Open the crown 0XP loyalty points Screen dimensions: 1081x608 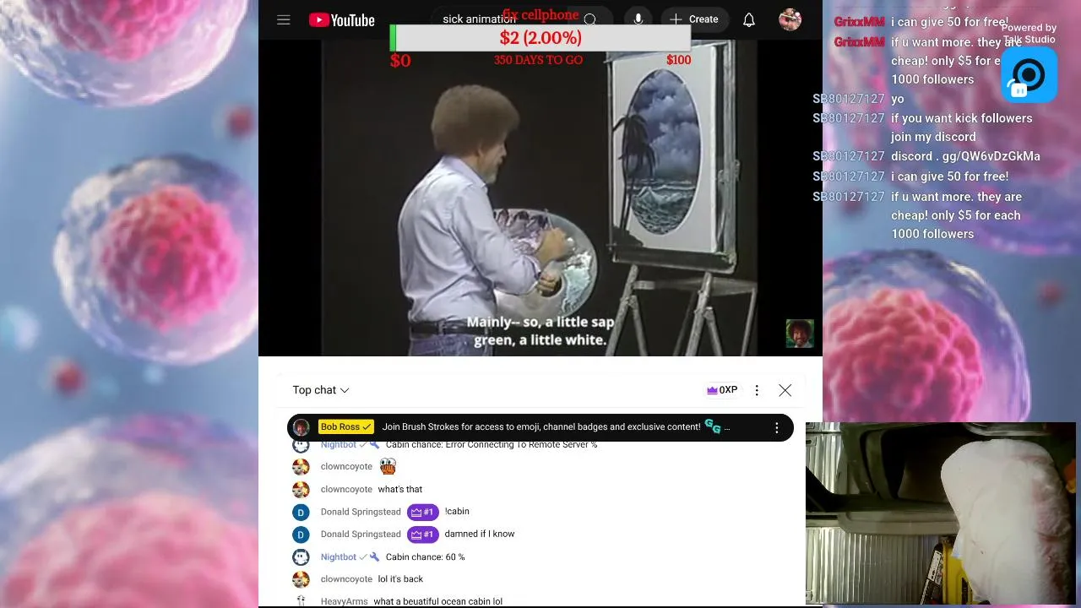coord(722,390)
